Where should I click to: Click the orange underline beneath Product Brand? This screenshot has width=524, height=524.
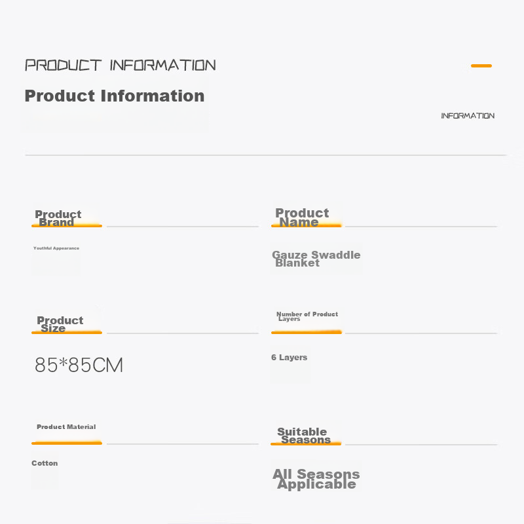pos(67,226)
